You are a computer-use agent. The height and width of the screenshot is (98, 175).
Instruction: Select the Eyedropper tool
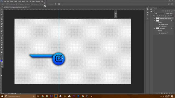[2, 22]
